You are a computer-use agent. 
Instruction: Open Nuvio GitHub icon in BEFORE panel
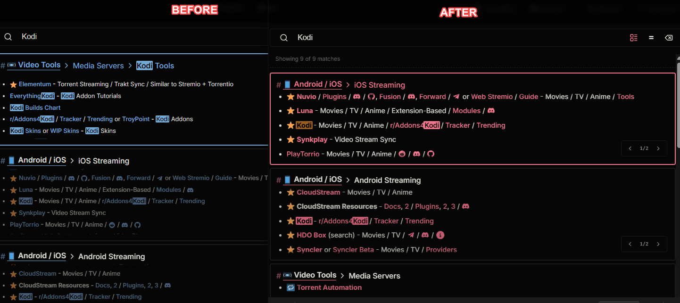(x=84, y=178)
